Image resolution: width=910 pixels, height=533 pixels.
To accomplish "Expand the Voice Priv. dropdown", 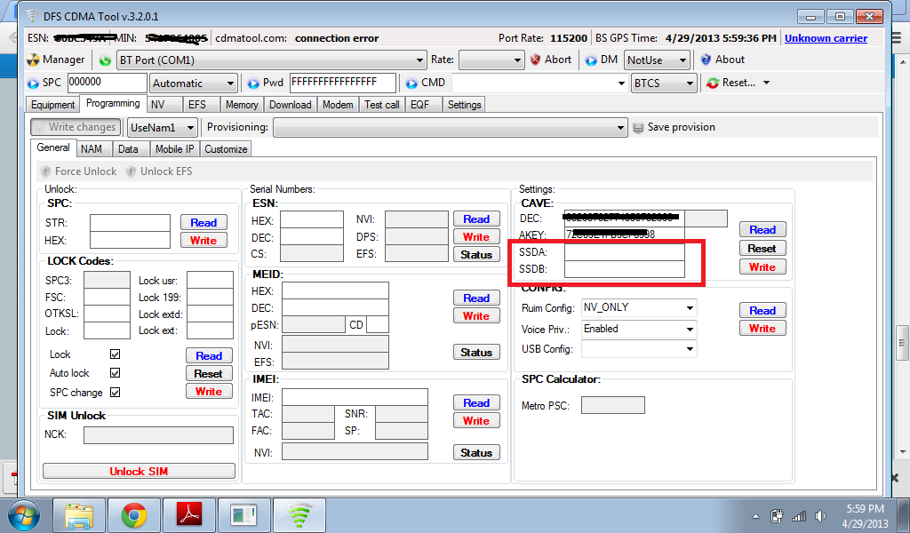I will tap(639, 329).
